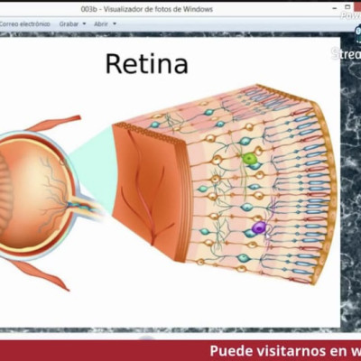Click the upper eye muscle illustration
Screen dimensions: 361x361
(54, 123)
